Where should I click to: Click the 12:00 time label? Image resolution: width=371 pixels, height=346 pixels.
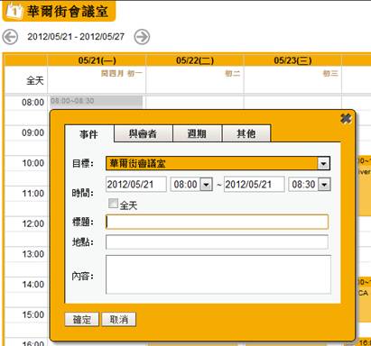pyautogui.click(x=32, y=223)
